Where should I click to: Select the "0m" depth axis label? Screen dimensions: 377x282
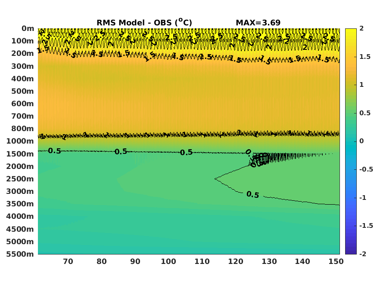[x=28, y=28]
